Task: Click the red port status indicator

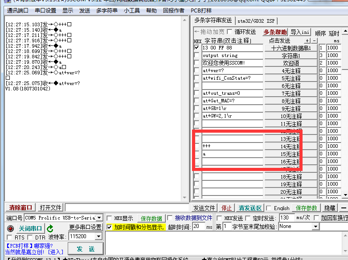Action: click(11, 228)
